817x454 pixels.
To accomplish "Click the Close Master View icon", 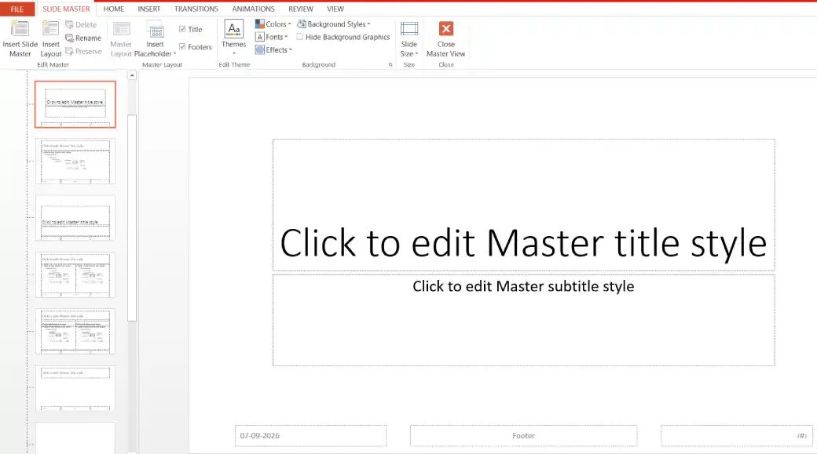I will coord(446,28).
